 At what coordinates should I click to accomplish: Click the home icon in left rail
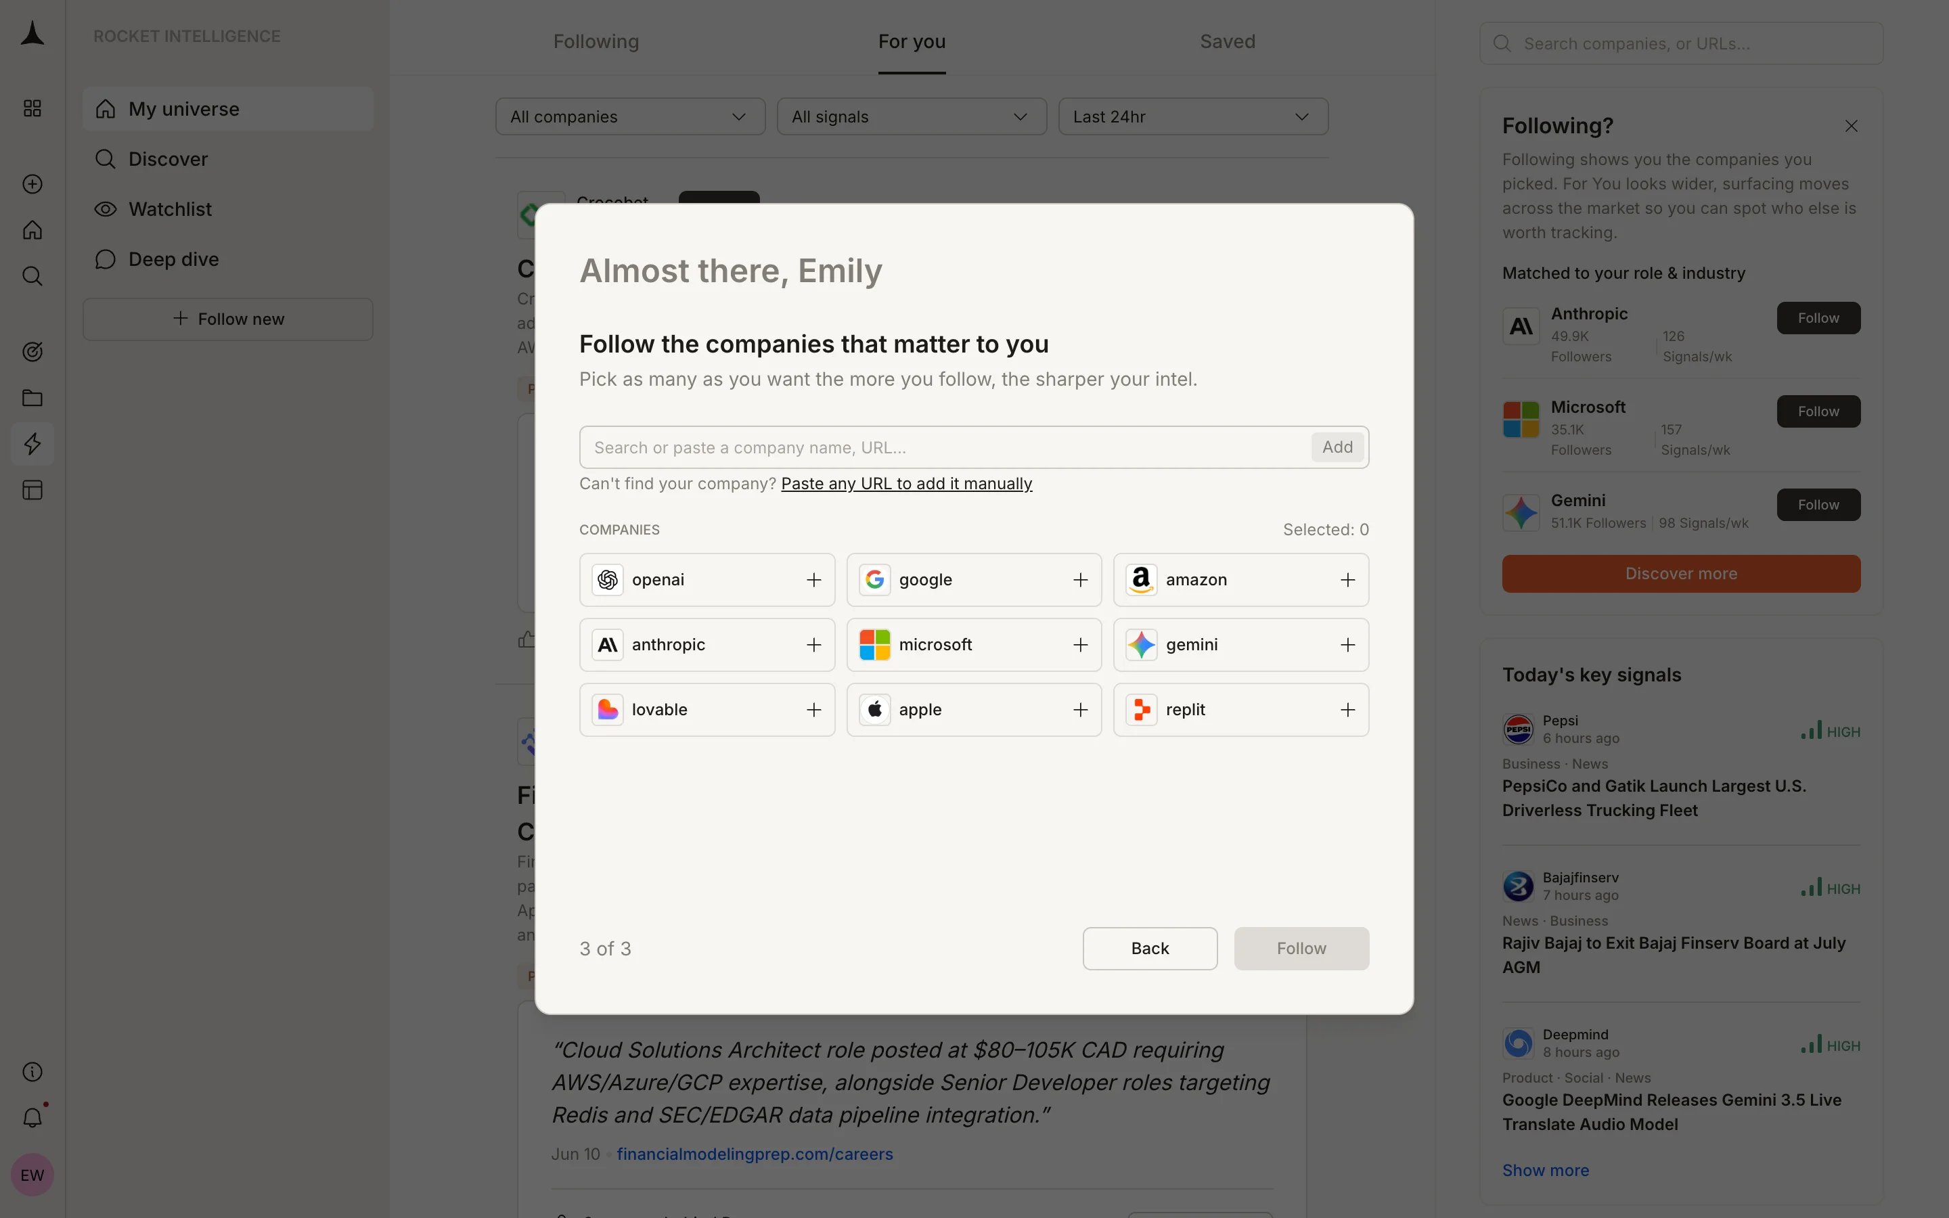[x=32, y=230]
